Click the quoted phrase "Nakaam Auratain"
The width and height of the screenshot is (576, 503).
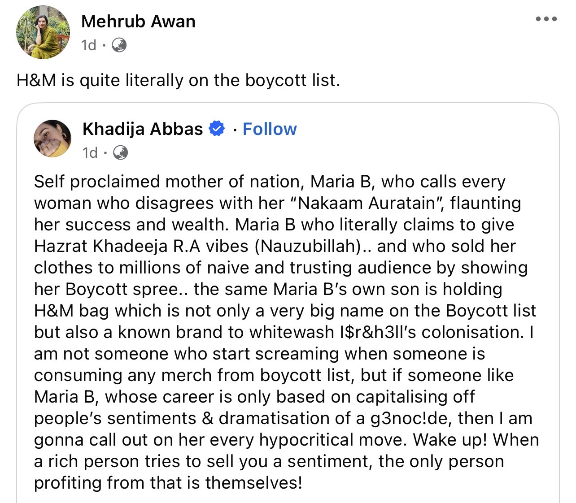coord(366,203)
